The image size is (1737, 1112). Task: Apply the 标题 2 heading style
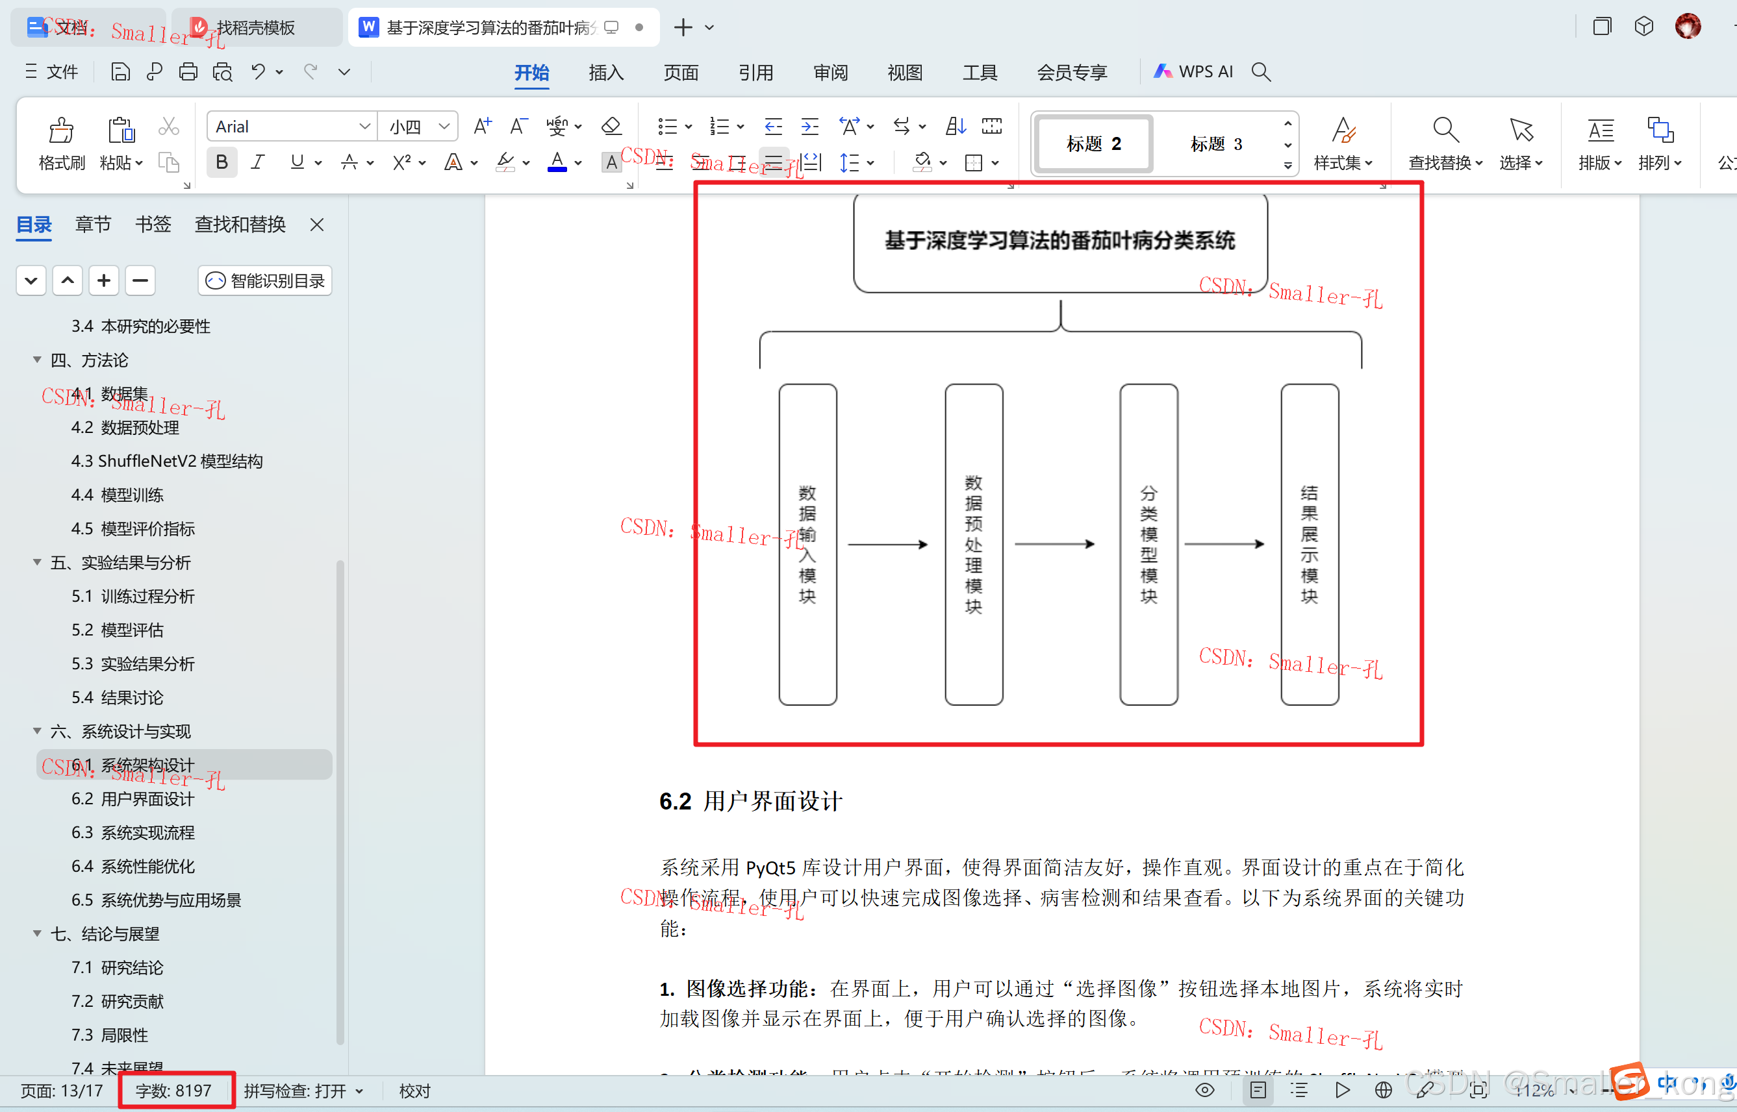1093,143
